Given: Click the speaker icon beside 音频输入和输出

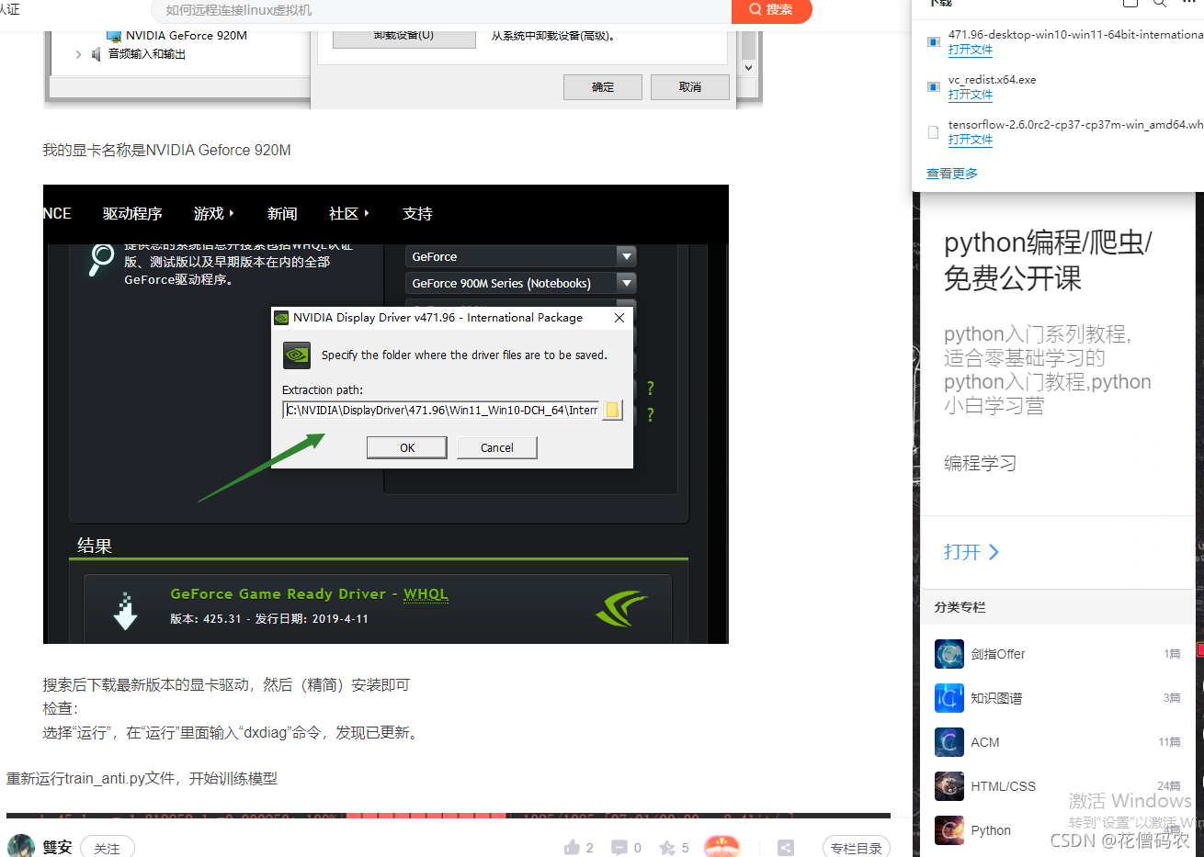Looking at the screenshot, I should (97, 54).
